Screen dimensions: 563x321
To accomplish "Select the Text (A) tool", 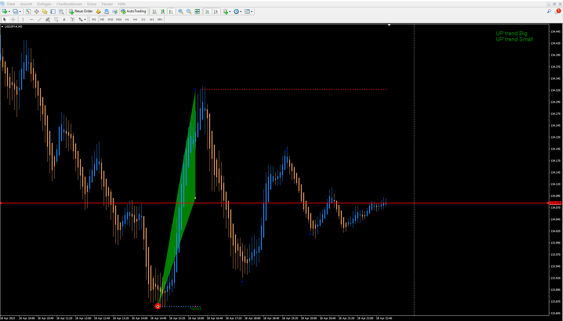I will [x=64, y=19].
